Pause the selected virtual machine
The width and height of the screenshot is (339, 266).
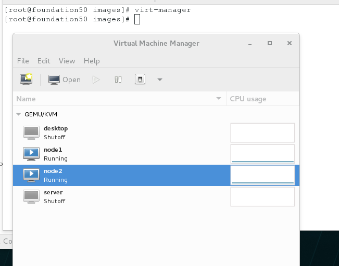(x=118, y=79)
